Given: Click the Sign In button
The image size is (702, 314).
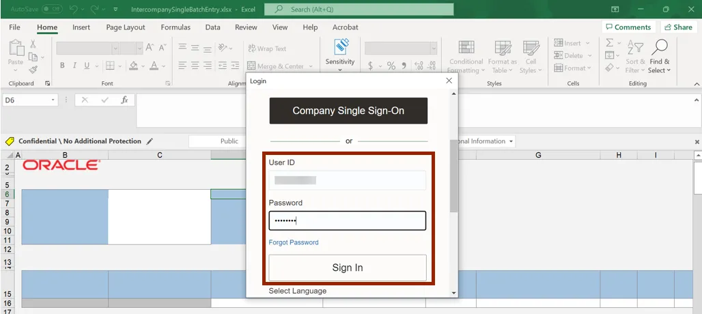Looking at the screenshot, I should coord(348,268).
